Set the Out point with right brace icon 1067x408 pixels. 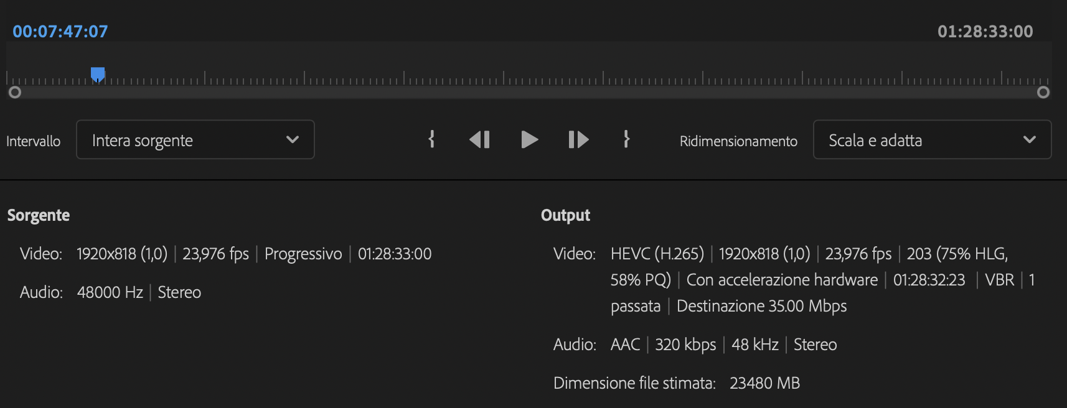pos(626,139)
